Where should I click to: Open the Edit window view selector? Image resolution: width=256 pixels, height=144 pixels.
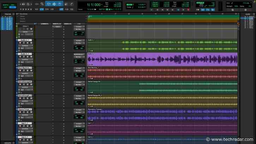coord(17,24)
